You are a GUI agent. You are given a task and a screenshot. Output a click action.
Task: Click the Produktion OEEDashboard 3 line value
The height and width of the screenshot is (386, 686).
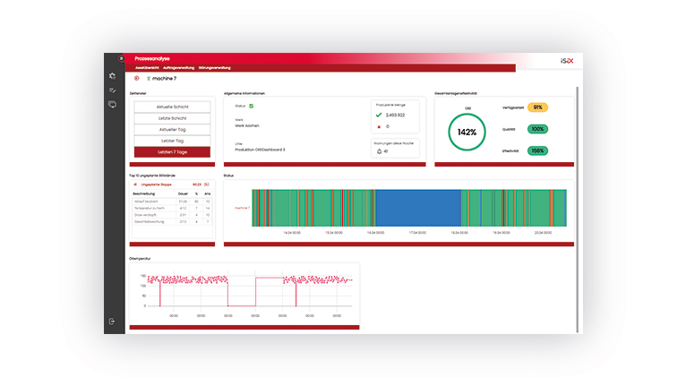260,150
